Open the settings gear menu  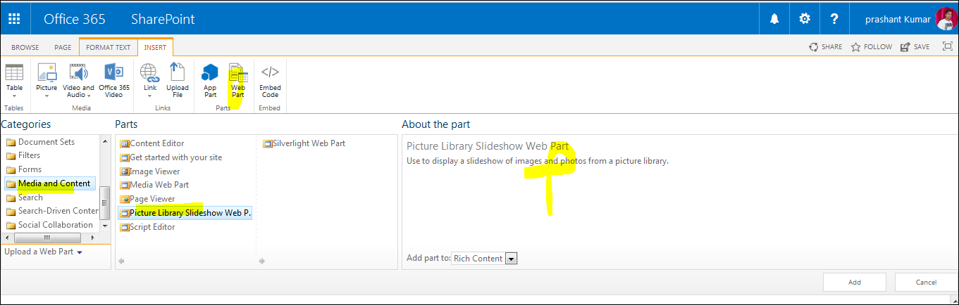click(x=805, y=19)
